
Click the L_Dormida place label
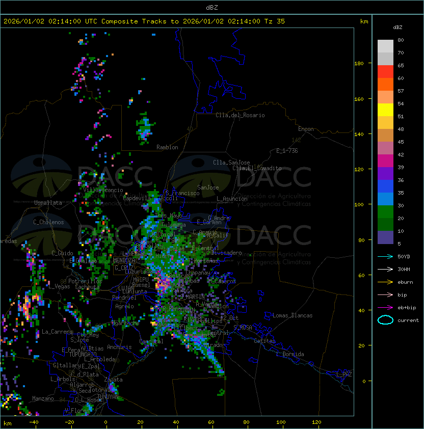(x=290, y=354)
